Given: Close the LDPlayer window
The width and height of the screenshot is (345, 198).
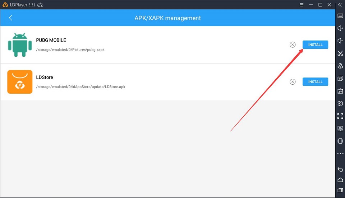Looking at the screenshot, I should (x=330, y=5).
